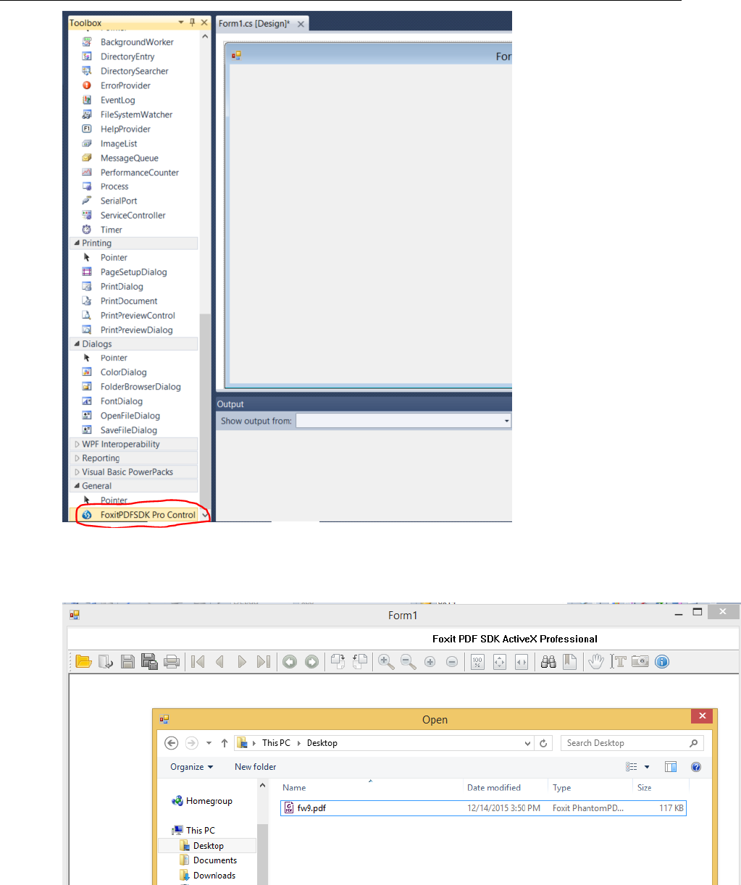This screenshot has height=885, width=741.
Task: Sort by Date modified column header
Action: (494, 788)
